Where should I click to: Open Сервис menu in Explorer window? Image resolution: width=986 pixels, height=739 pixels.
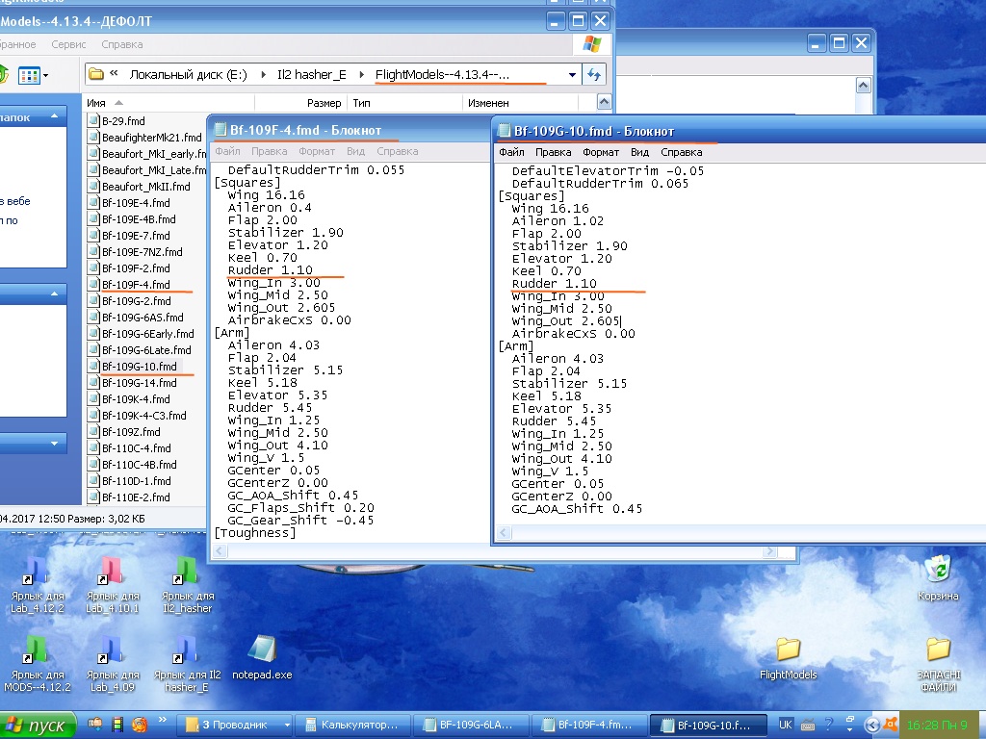(x=69, y=44)
